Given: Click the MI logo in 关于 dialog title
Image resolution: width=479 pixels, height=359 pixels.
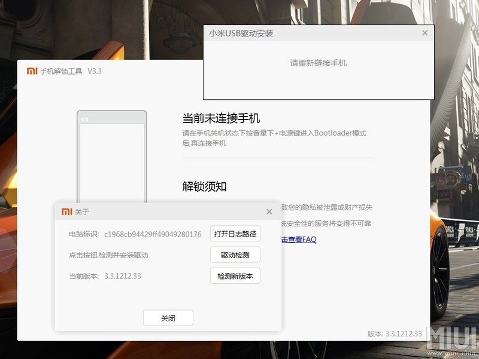Looking at the screenshot, I should pos(67,211).
